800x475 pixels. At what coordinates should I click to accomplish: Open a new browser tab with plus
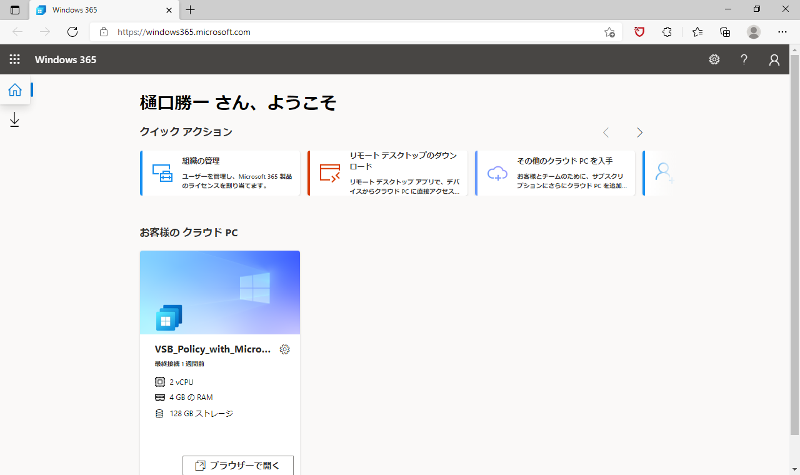click(x=191, y=10)
